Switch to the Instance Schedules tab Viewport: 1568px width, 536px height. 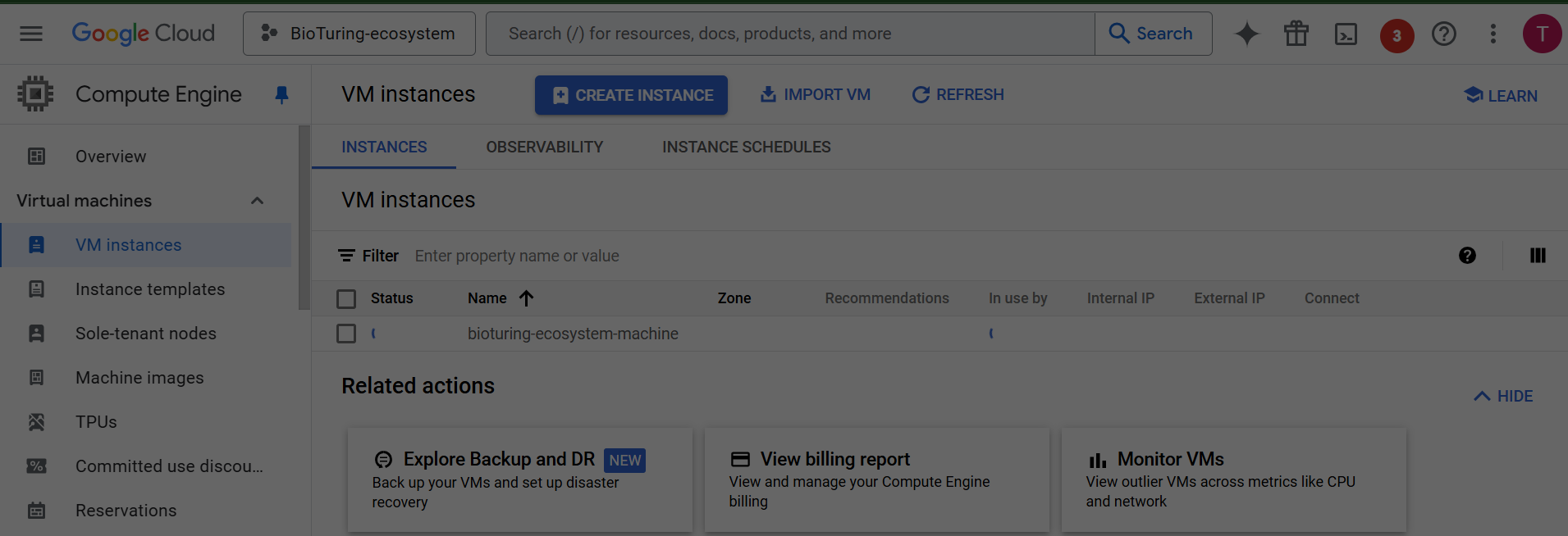pos(746,148)
